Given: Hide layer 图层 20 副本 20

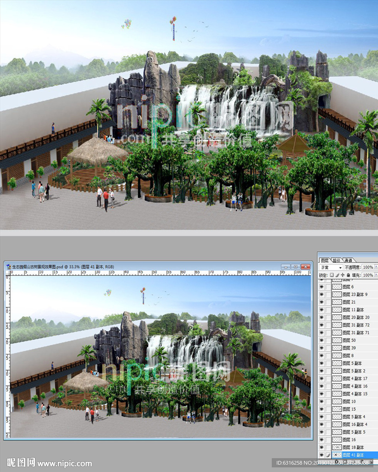Looking at the screenshot, I should tap(321, 317).
